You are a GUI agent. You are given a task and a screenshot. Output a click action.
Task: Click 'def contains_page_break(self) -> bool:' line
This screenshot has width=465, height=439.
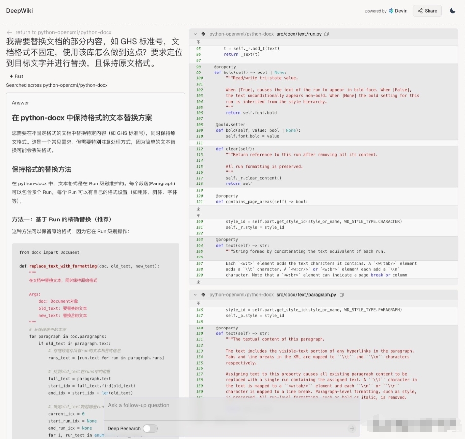tap(262, 202)
